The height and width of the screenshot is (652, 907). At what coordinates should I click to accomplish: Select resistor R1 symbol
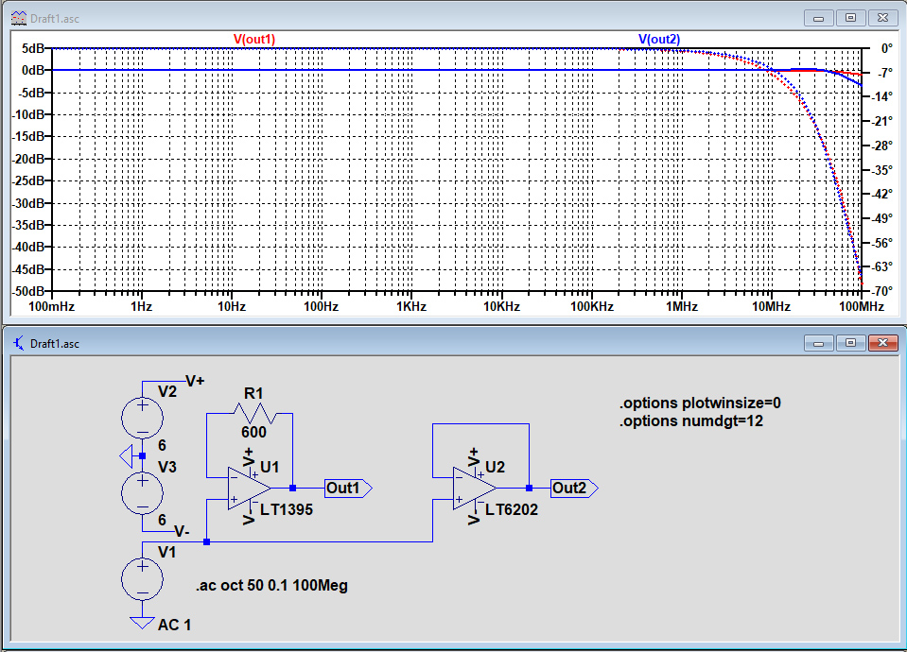coord(254,414)
